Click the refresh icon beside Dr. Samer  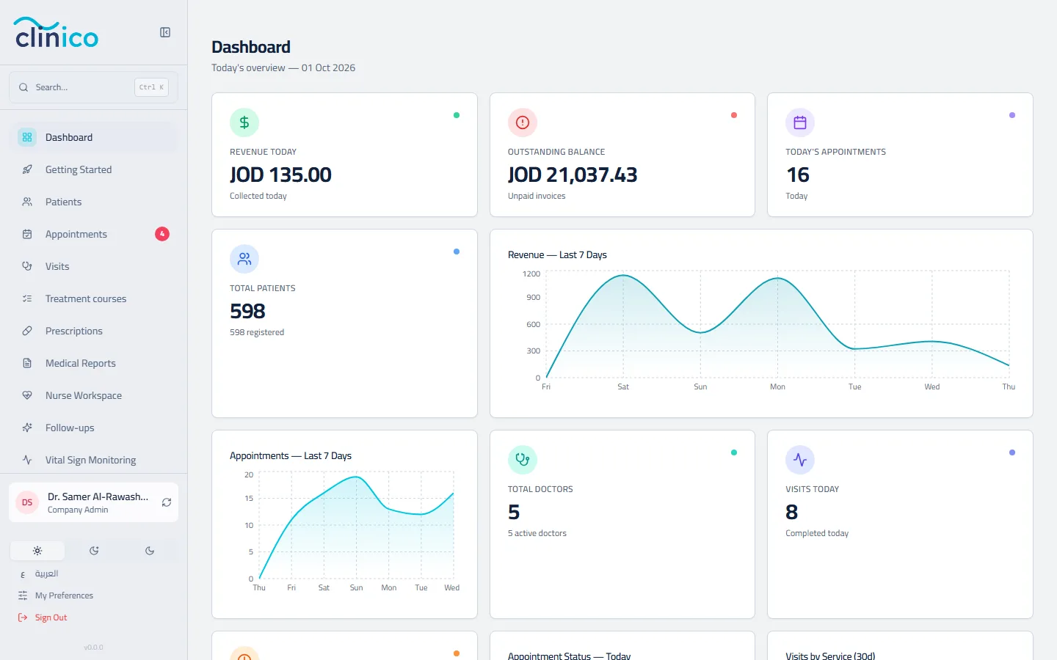coord(167,502)
